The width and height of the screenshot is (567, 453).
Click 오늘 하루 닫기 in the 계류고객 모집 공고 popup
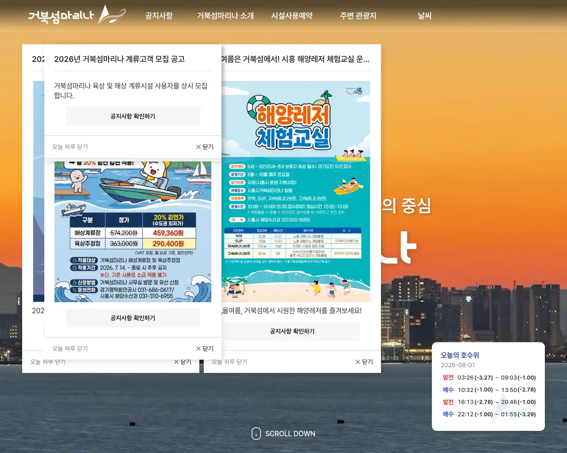tap(70, 147)
